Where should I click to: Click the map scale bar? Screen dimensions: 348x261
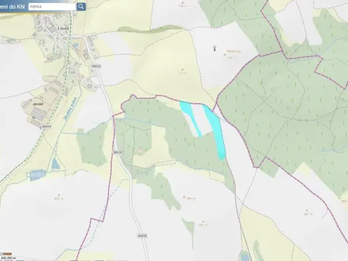click(x=6, y=254)
